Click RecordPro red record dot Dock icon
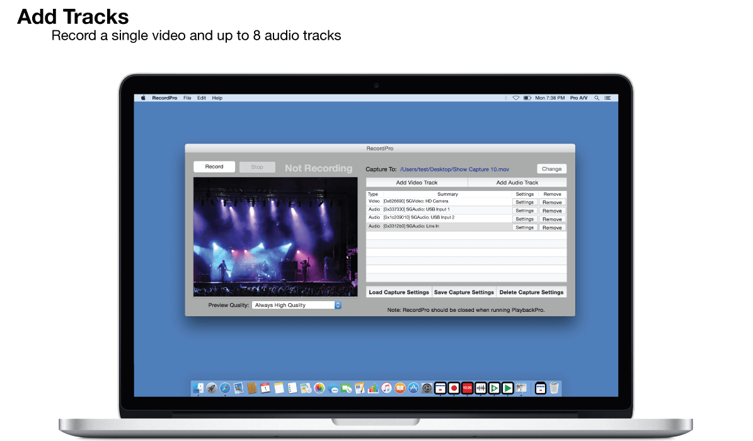The width and height of the screenshot is (753, 441). [x=454, y=387]
